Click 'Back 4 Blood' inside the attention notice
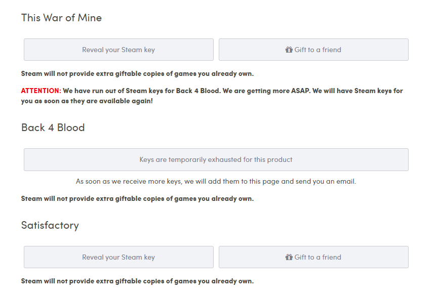 197,91
